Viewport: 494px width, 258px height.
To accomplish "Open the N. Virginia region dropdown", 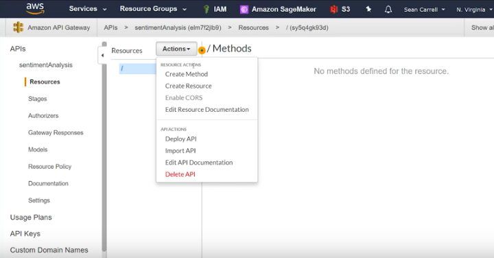I will click(474, 10).
